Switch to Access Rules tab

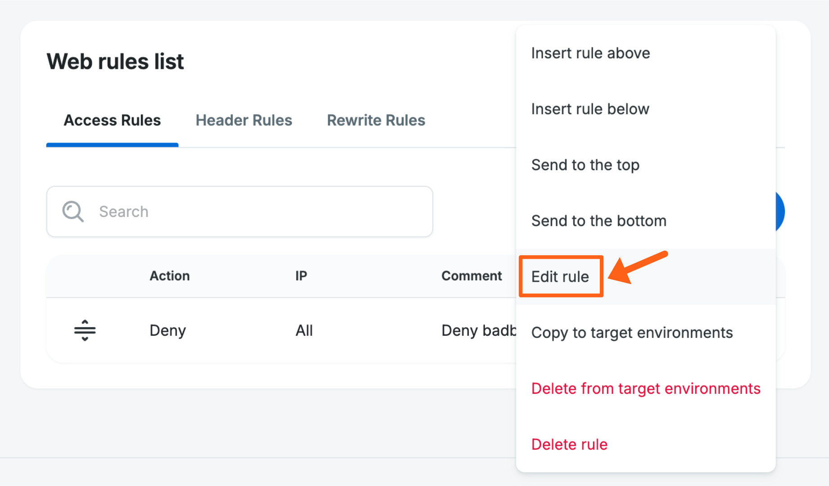[x=112, y=121]
